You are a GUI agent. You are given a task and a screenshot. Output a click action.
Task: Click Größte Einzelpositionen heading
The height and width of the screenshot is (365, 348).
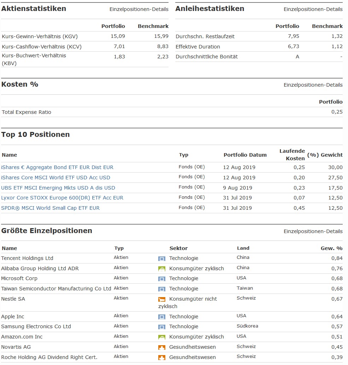[47, 231]
